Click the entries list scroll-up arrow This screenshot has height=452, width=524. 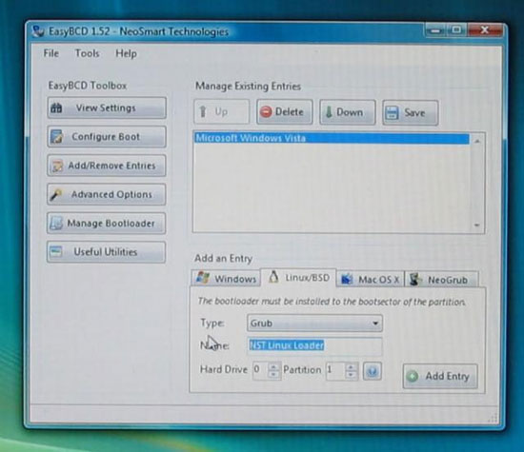[477, 141]
